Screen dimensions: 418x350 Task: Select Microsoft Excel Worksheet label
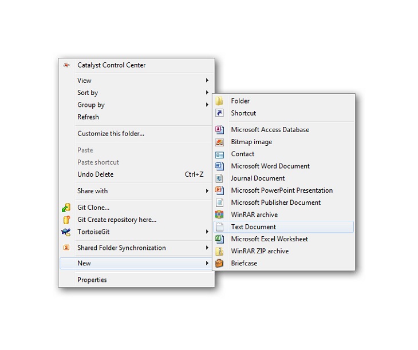(269, 239)
